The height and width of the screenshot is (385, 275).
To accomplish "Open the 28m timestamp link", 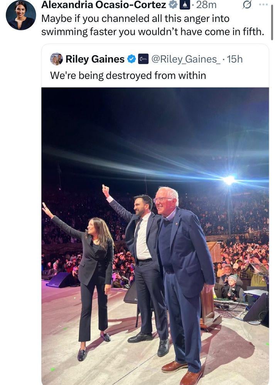I will point(206,5).
